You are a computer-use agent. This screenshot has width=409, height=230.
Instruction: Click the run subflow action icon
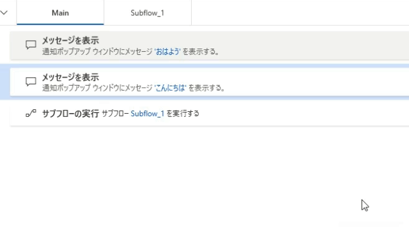(x=31, y=114)
